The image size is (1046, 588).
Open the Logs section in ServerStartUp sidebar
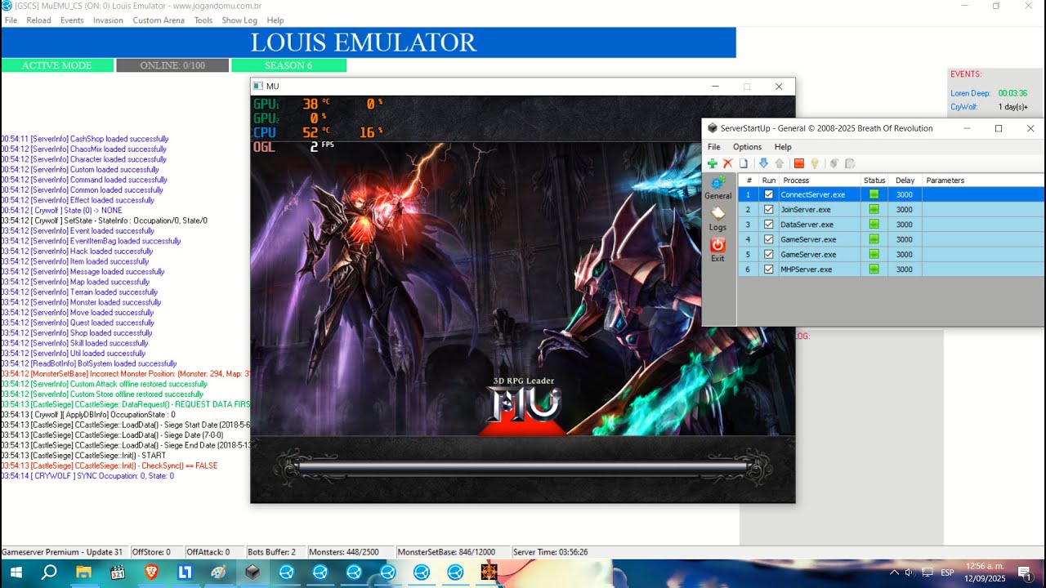tap(717, 219)
